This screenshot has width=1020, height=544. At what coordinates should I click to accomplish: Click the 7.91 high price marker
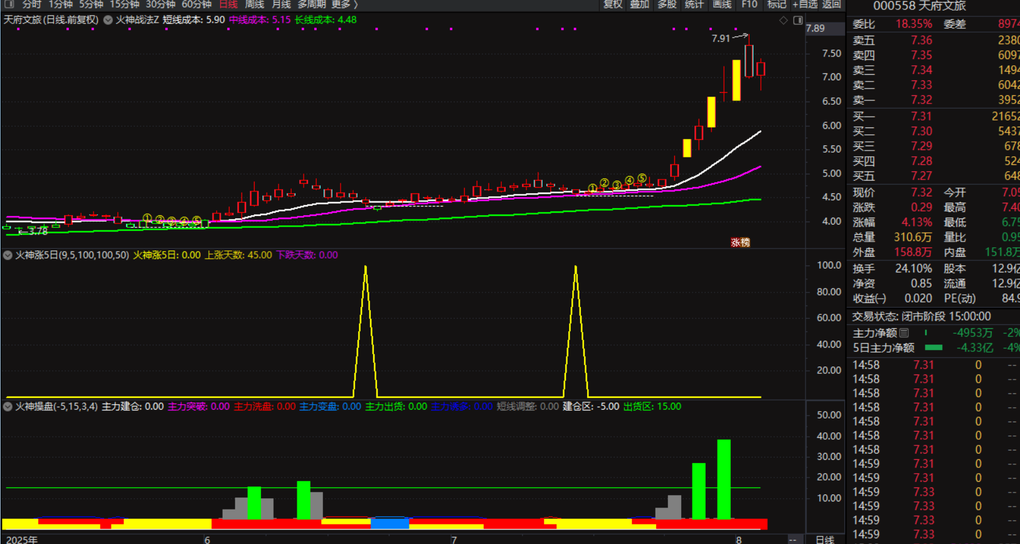click(721, 38)
